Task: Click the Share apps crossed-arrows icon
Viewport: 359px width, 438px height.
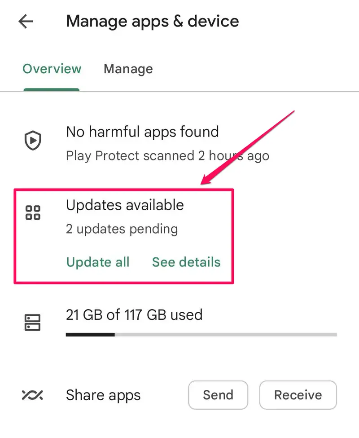Action: click(x=31, y=395)
